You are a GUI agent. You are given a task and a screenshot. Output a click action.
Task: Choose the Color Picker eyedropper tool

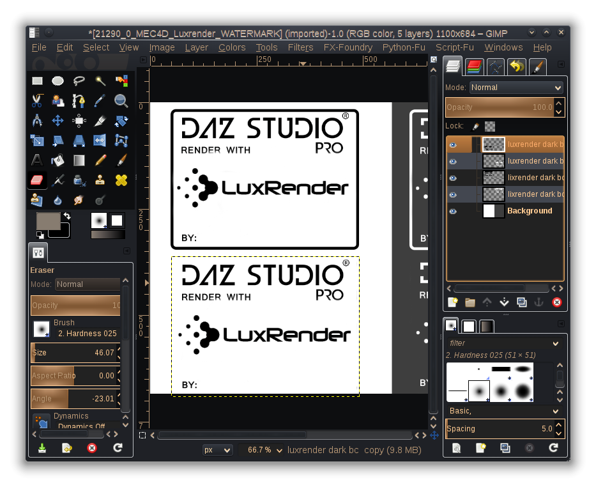click(x=100, y=101)
